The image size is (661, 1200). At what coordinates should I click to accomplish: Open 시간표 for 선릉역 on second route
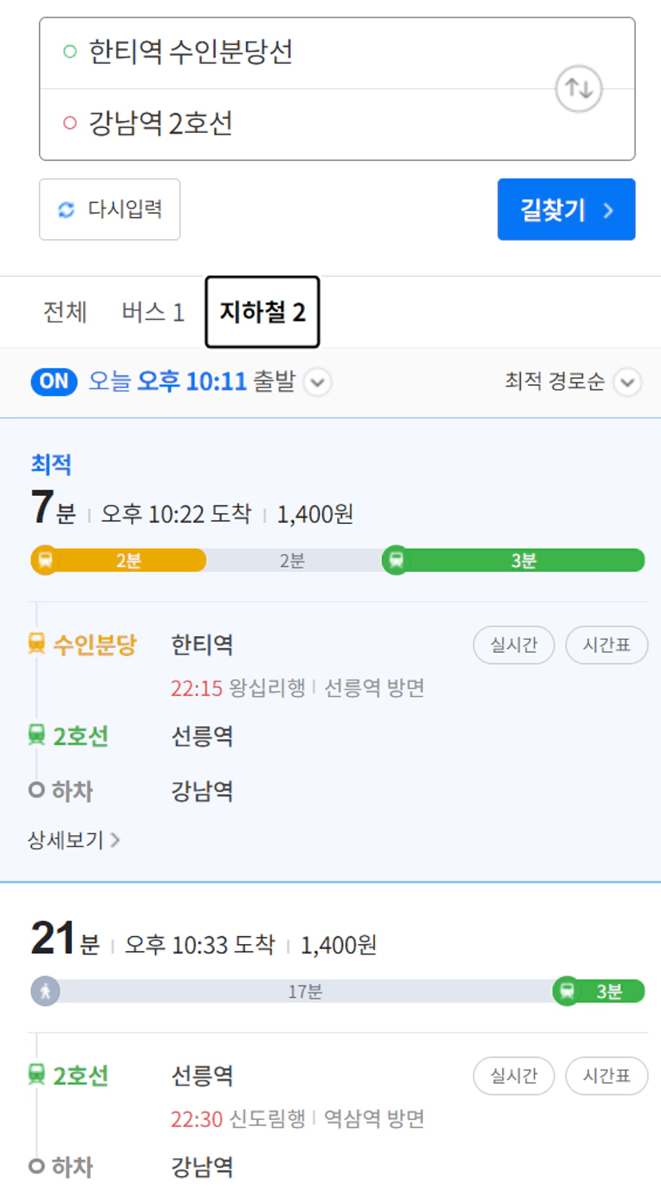point(607,1076)
